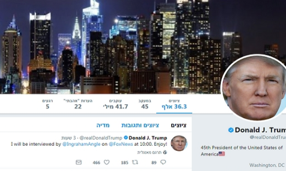Click verified badge next to tweet author name
Viewport: 286px width, 171px height.
click(126, 138)
